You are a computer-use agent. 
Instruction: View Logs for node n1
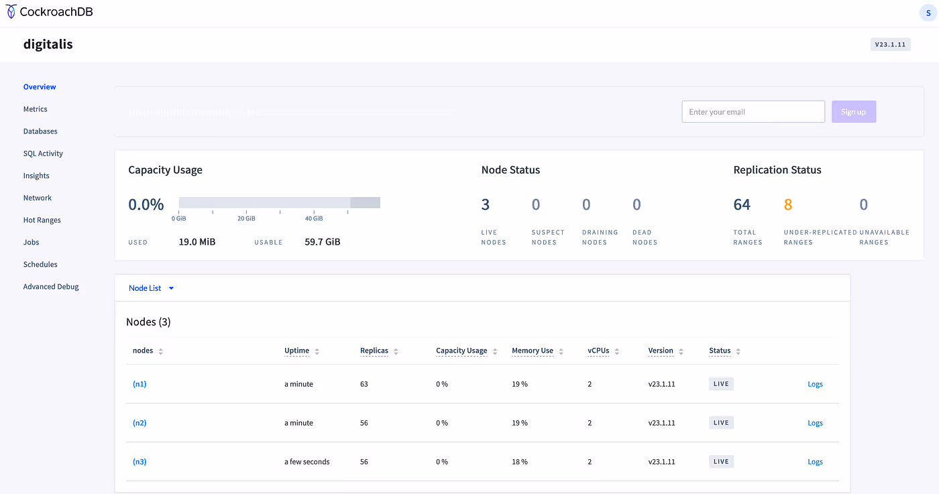tap(815, 384)
